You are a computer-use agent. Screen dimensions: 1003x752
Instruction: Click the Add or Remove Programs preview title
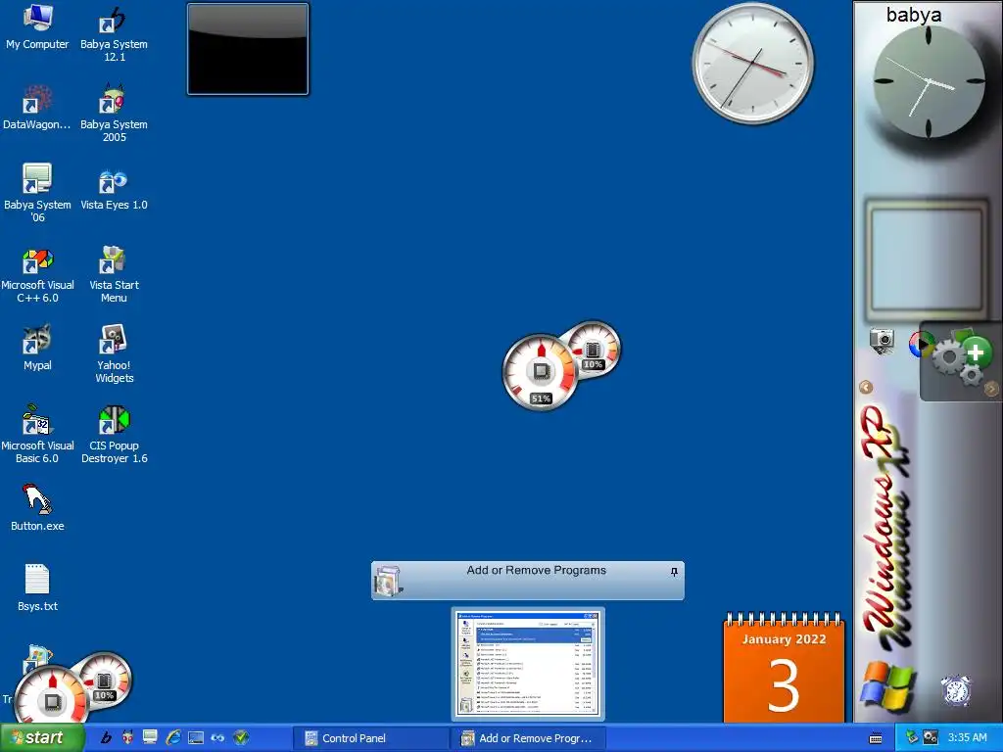(x=536, y=570)
